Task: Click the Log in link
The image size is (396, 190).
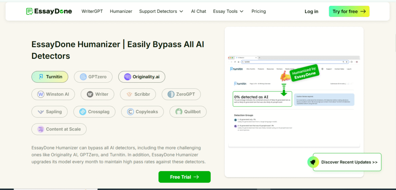Action: [x=311, y=11]
